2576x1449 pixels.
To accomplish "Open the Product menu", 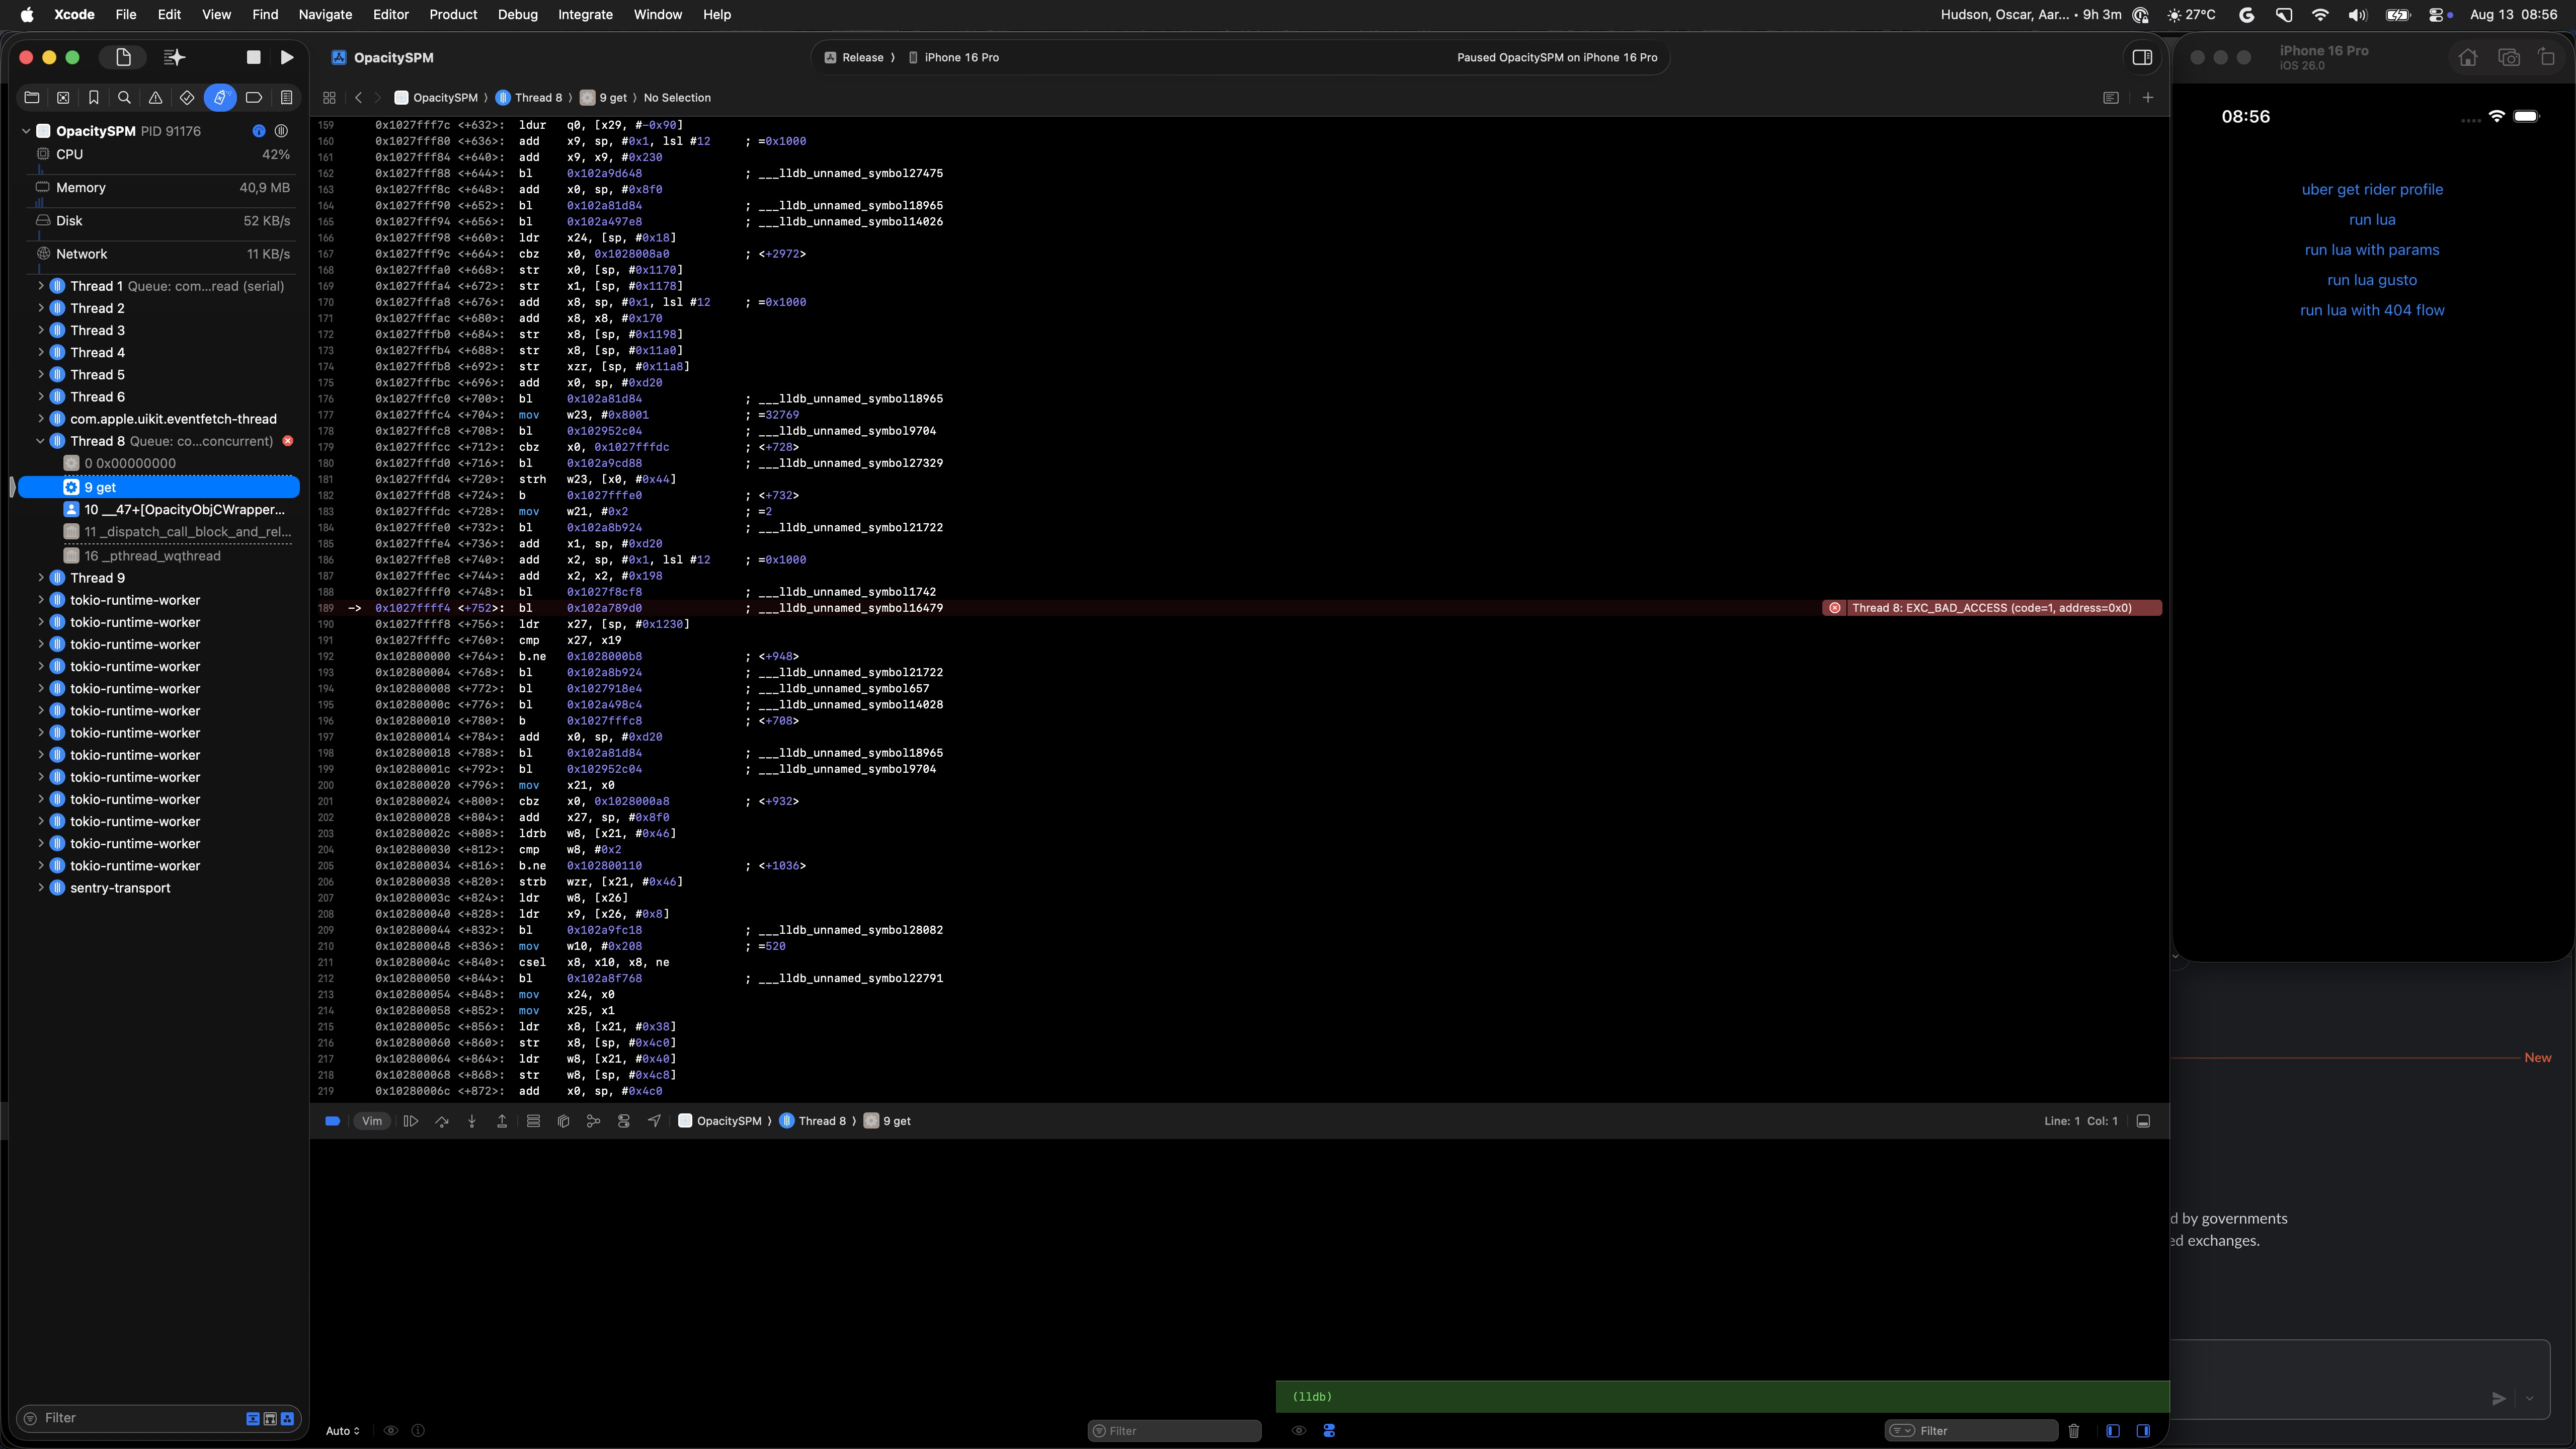I will point(453,14).
